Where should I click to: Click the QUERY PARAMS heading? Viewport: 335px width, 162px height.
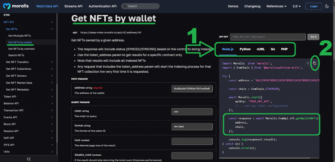(x=80, y=102)
